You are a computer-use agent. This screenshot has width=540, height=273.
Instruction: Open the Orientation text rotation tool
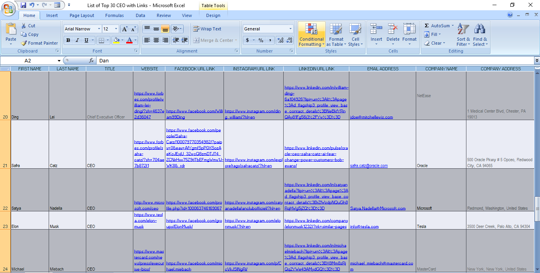coord(176,29)
